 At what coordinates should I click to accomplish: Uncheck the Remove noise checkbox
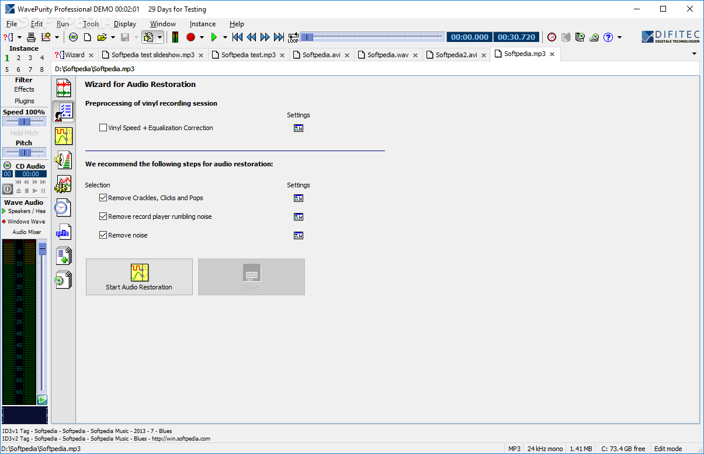coord(103,235)
